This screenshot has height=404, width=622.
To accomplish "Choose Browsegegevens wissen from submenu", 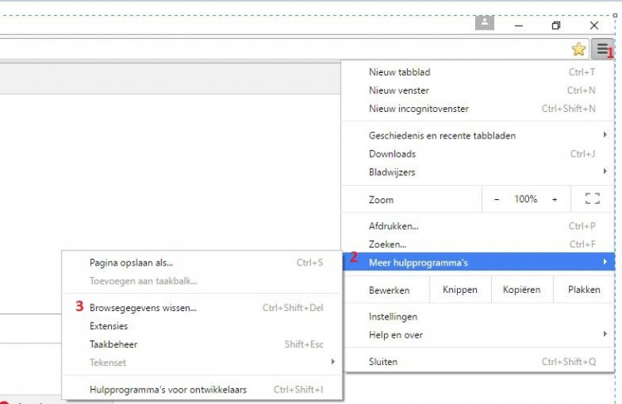I will click(143, 308).
